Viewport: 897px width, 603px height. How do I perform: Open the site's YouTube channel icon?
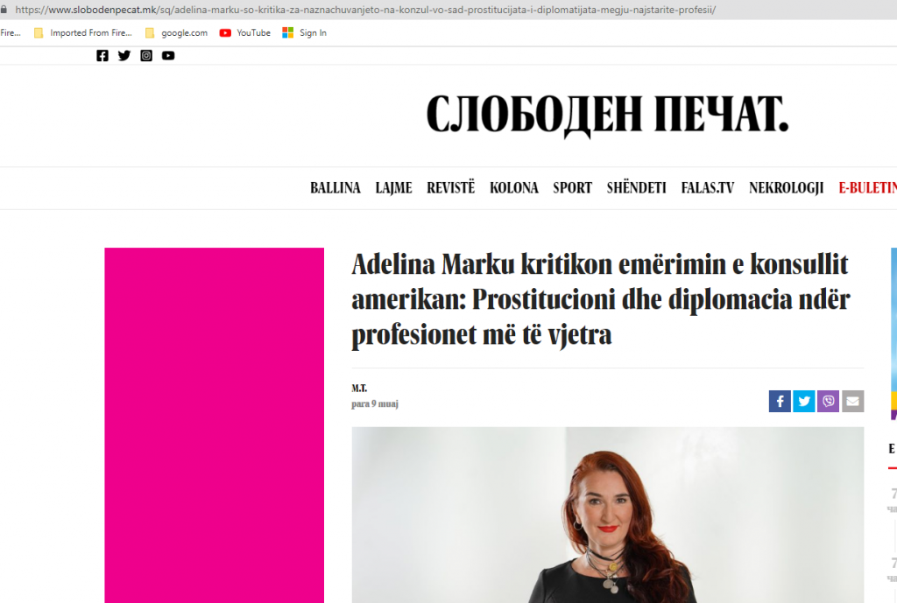click(x=168, y=55)
